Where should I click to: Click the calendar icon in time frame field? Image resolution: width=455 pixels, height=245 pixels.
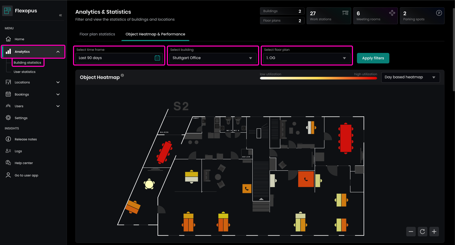point(157,58)
